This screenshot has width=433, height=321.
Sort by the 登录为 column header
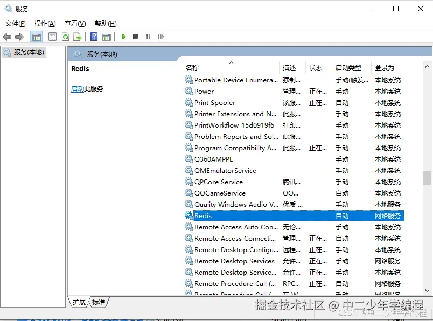[387, 68]
